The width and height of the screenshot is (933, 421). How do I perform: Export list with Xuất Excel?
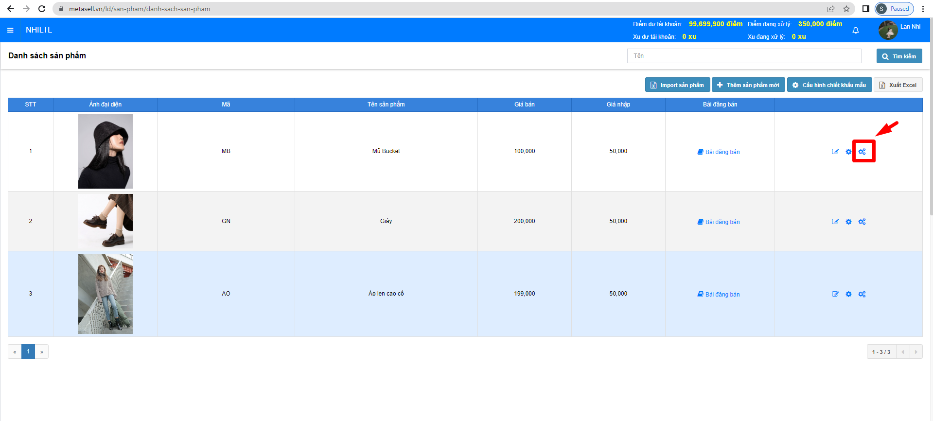pyautogui.click(x=898, y=85)
